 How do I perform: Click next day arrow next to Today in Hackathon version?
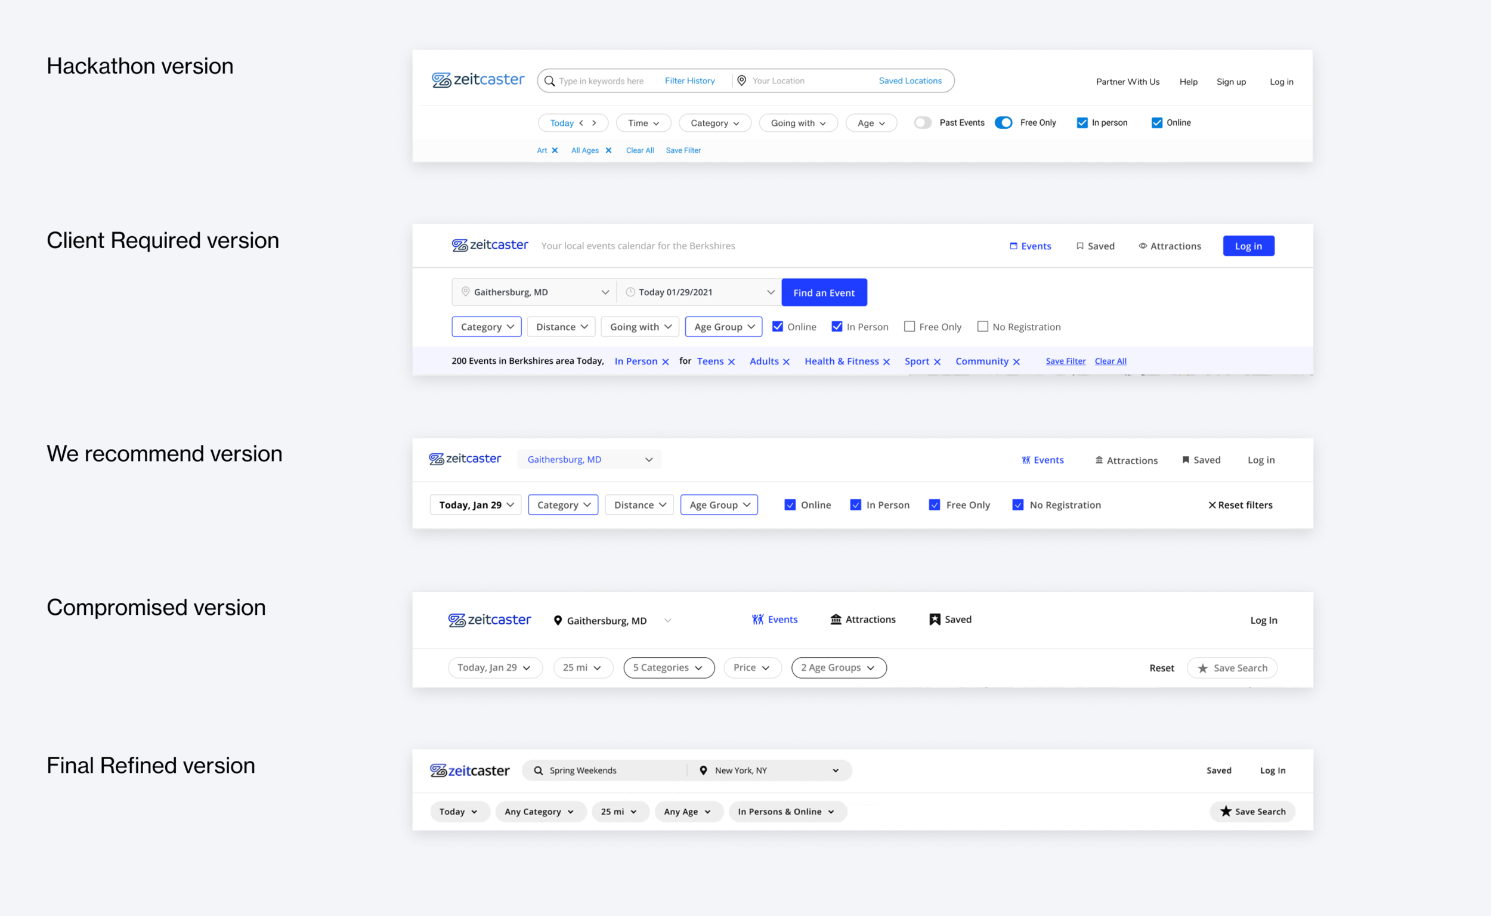click(595, 123)
